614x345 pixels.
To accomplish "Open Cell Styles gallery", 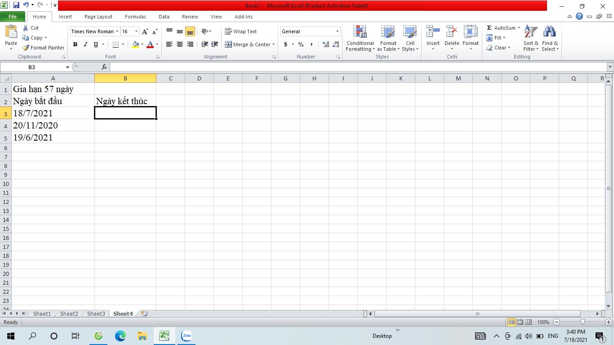I will tap(410, 39).
